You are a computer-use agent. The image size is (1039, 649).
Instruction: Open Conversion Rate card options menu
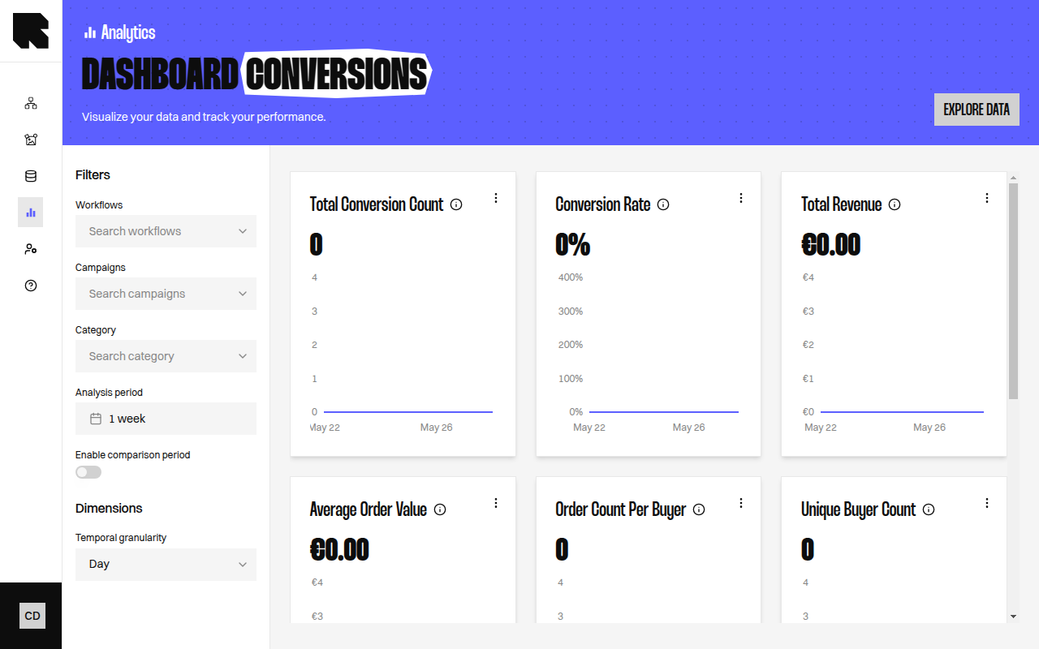coord(741,198)
